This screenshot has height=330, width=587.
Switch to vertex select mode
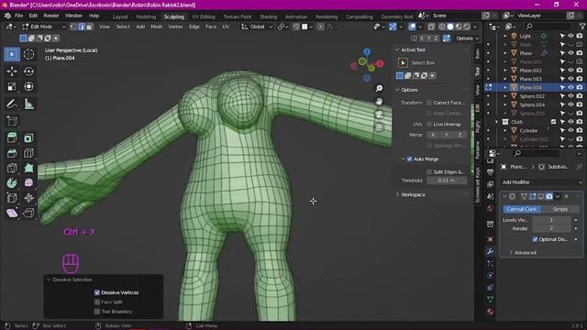coord(73,27)
